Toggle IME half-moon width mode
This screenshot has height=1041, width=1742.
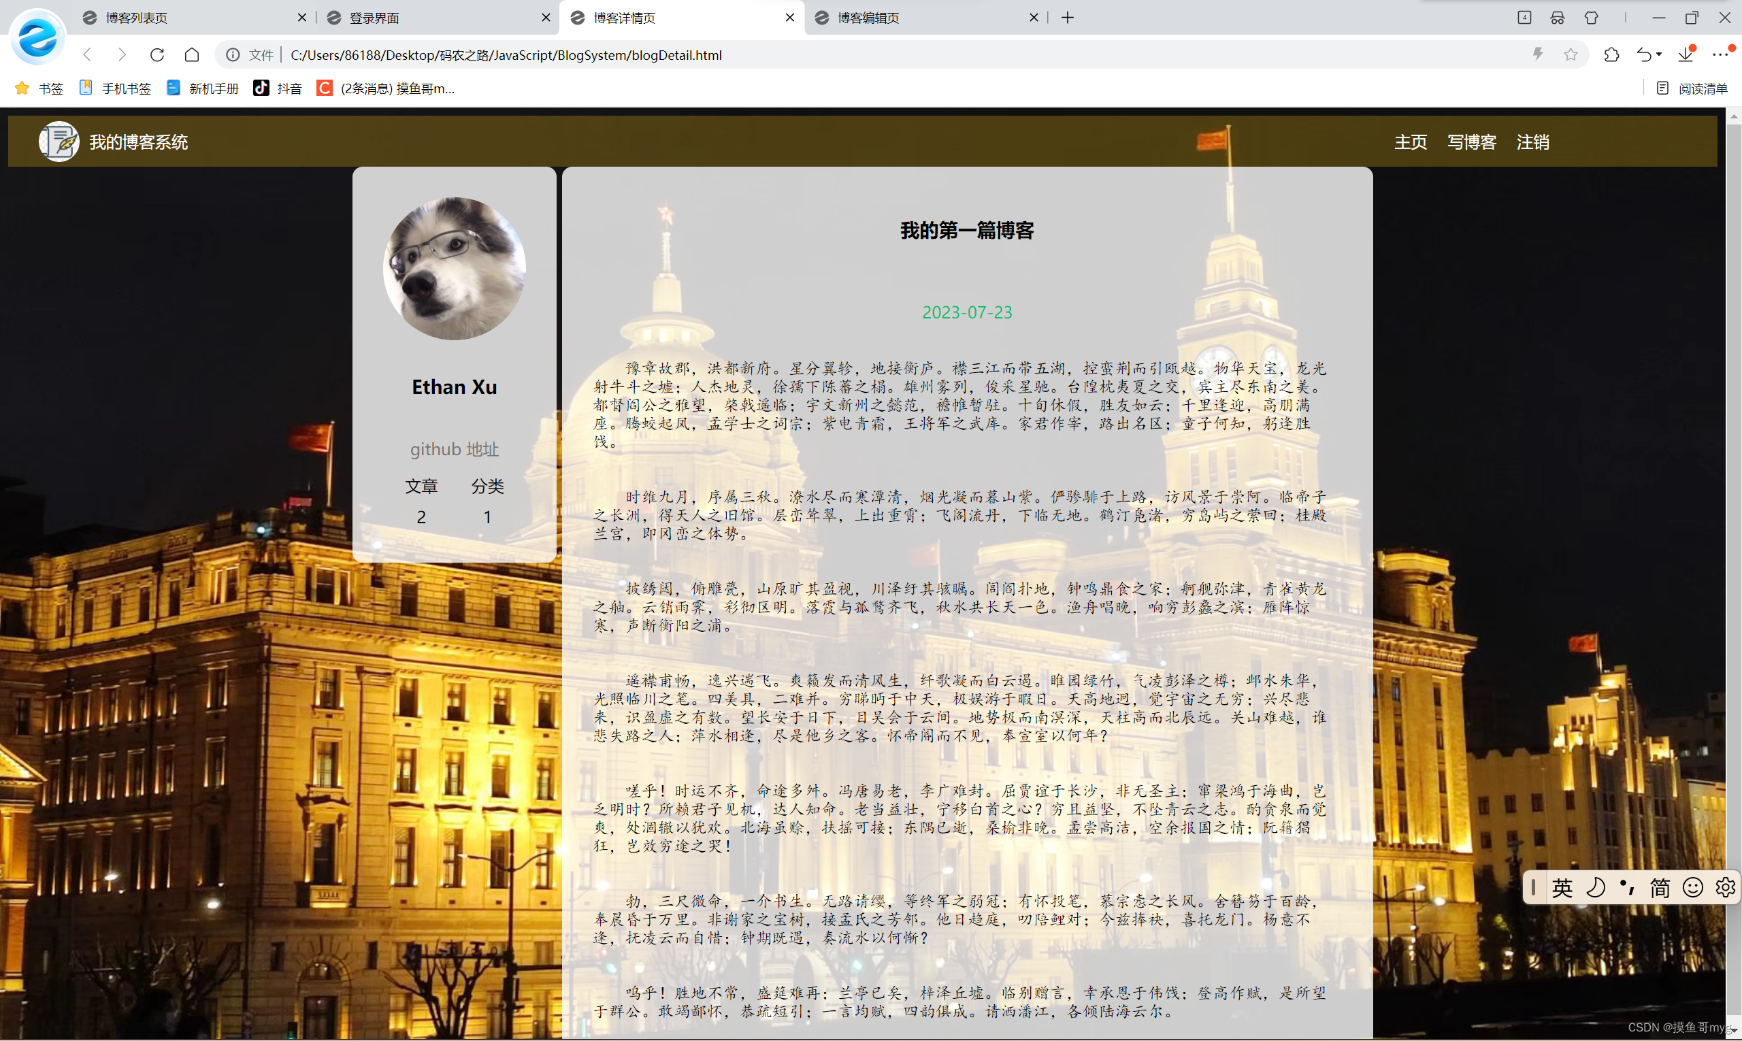pos(1596,888)
